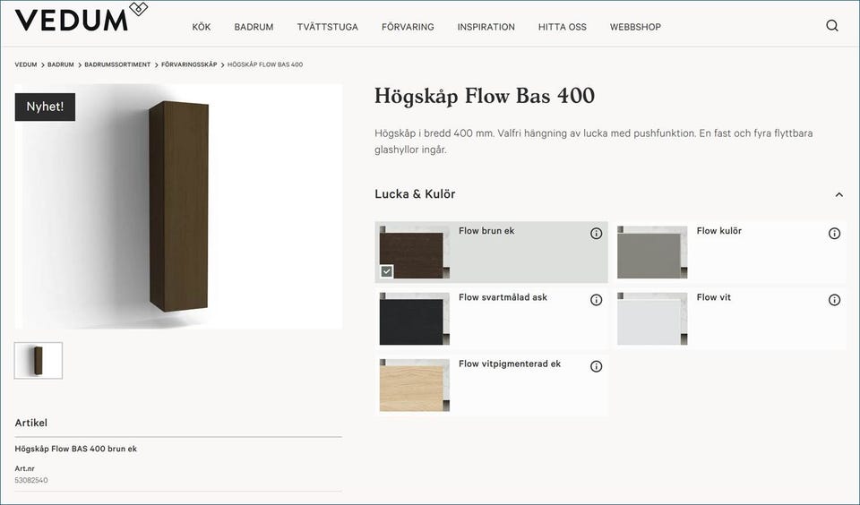
Task: Go to Badrum breadcrumb
Action: click(60, 64)
